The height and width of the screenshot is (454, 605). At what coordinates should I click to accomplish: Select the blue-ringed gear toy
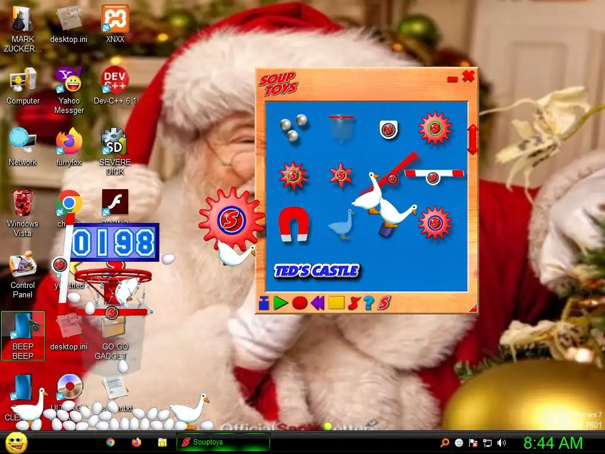pyautogui.click(x=435, y=223)
